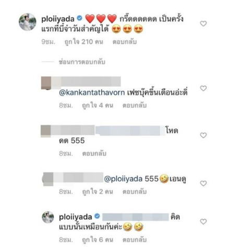
Task: Tap heart on the โหดดด 555 reply
Action: [x=203, y=135]
